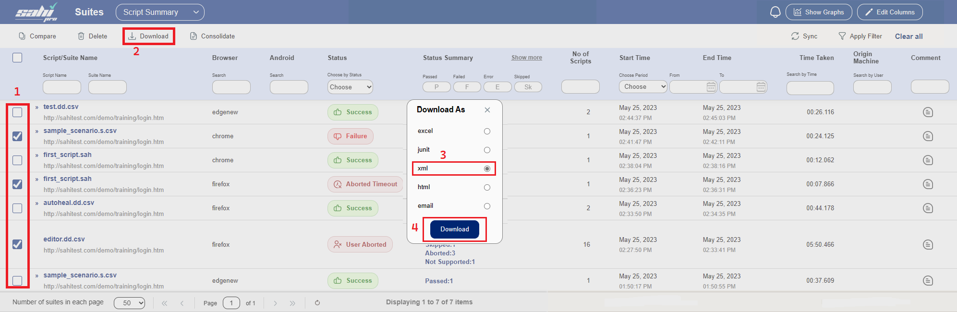This screenshot has width=957, height=312.
Task: Check the test.dd.csv row checkbox
Action: [17, 112]
